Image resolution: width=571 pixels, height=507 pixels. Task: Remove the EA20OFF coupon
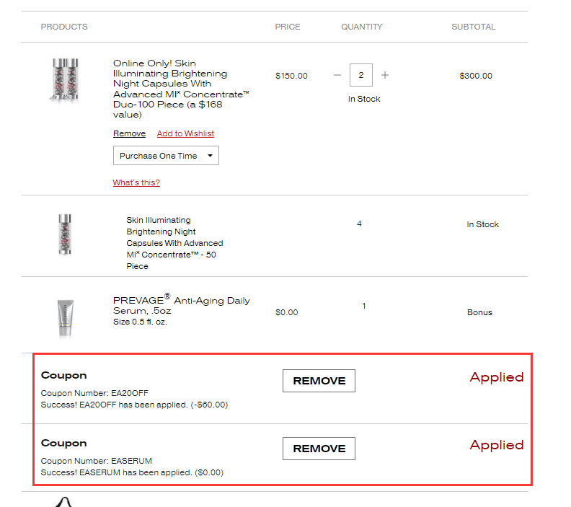point(319,381)
